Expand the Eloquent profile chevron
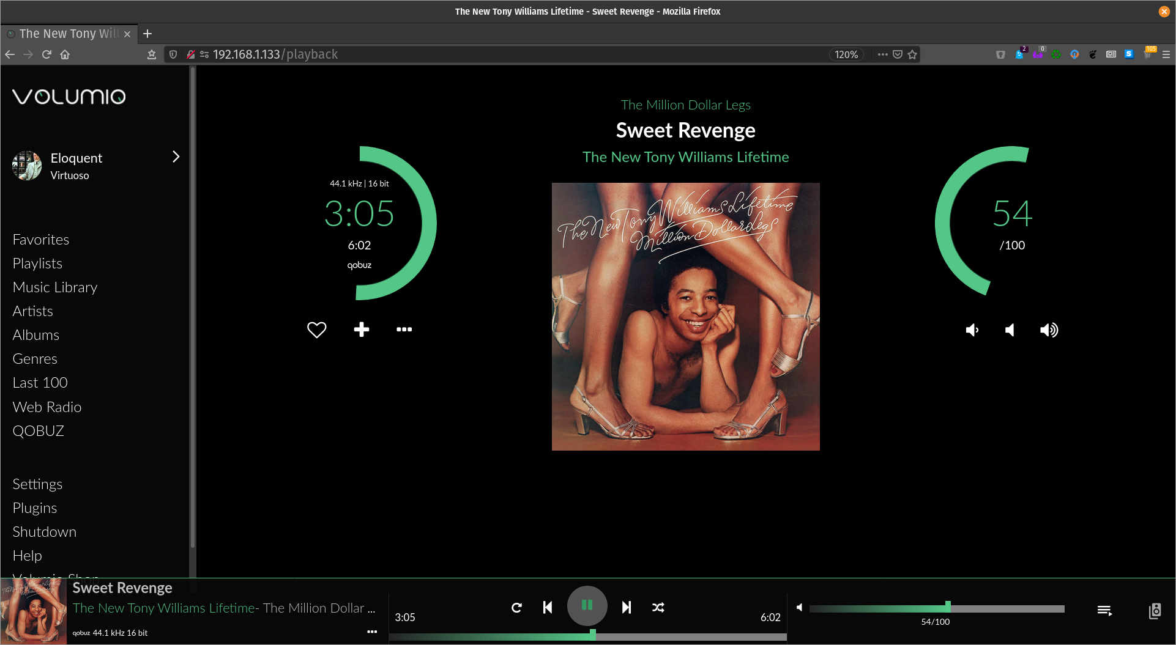 pos(176,157)
